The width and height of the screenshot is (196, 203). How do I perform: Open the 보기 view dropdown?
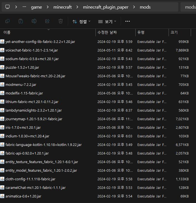click(107, 22)
